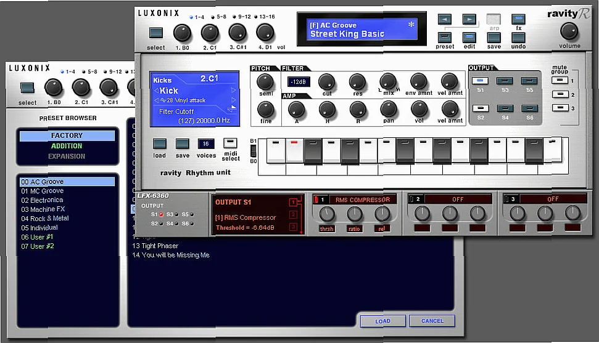
Task: Click the left arrow beside 28 Vinyl attack
Action: pos(156,100)
